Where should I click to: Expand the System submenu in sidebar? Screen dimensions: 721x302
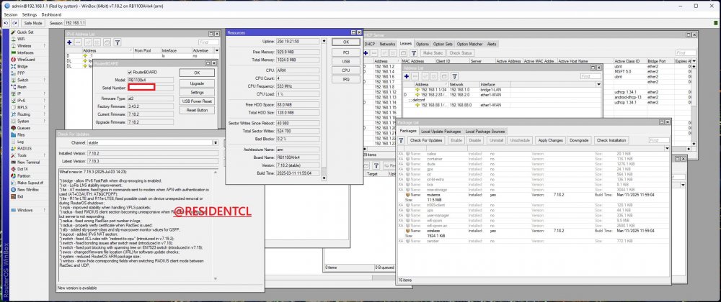pyautogui.click(x=45, y=121)
